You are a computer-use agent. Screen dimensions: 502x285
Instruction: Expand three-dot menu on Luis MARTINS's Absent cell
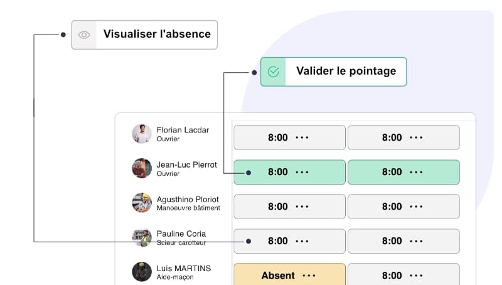pyautogui.click(x=309, y=276)
